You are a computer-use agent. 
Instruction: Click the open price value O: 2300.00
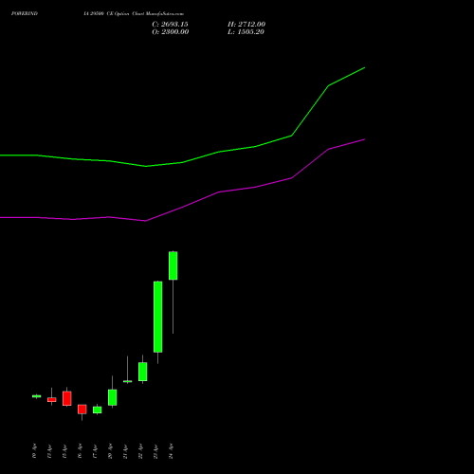click(171, 32)
